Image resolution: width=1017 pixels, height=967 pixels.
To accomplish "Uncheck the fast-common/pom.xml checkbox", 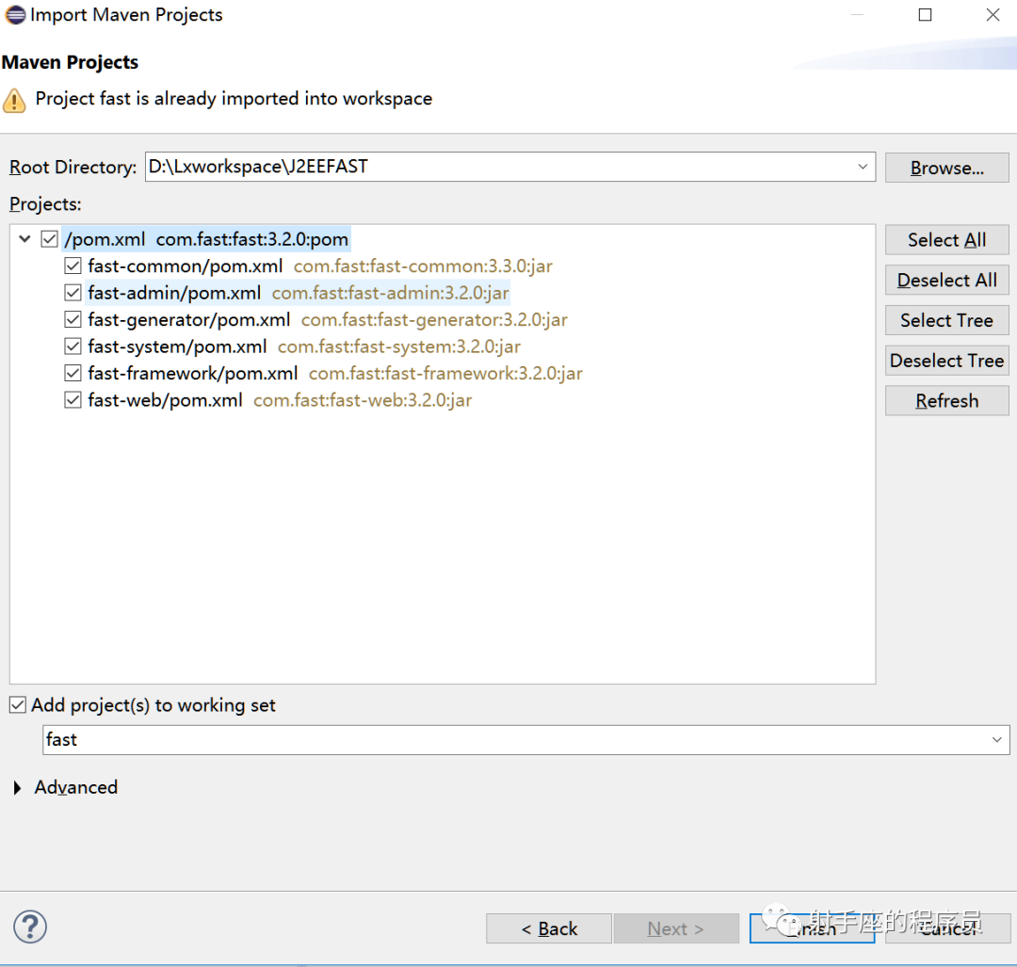I will click(73, 266).
